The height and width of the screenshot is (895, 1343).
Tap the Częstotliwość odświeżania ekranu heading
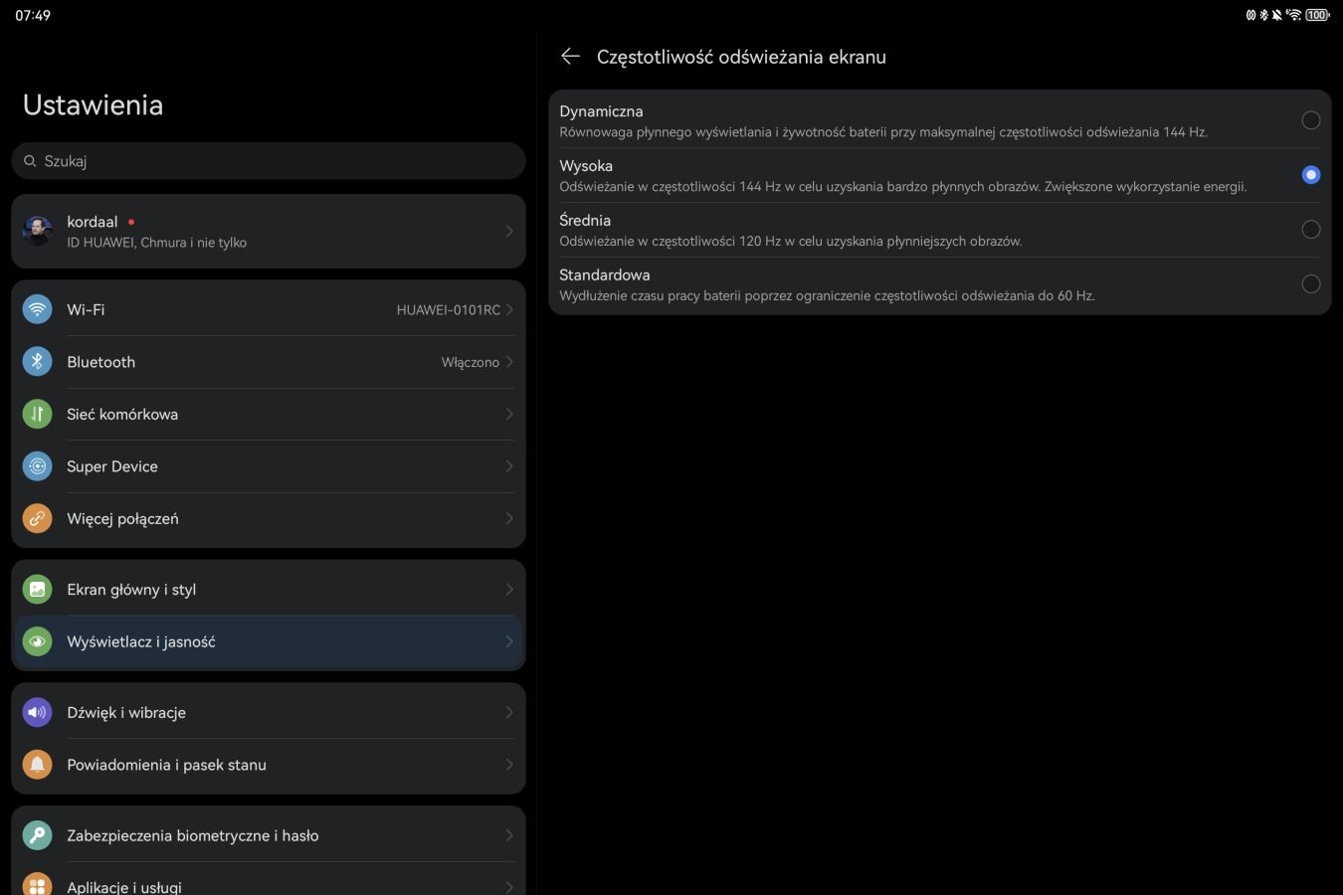click(741, 57)
